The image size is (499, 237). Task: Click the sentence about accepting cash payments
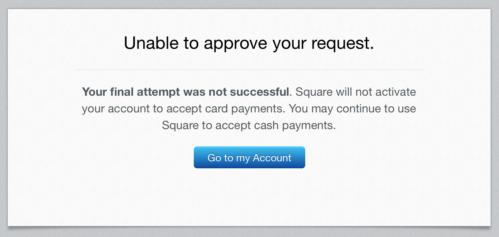click(249, 125)
